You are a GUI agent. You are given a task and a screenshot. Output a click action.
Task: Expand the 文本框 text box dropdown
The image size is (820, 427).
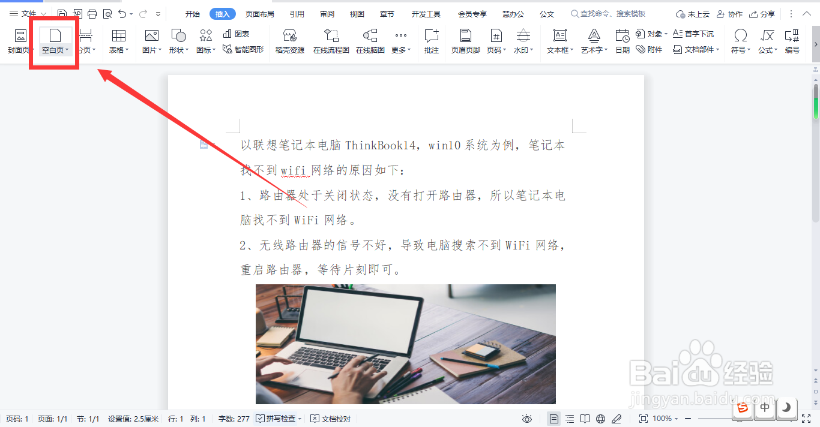pos(572,50)
